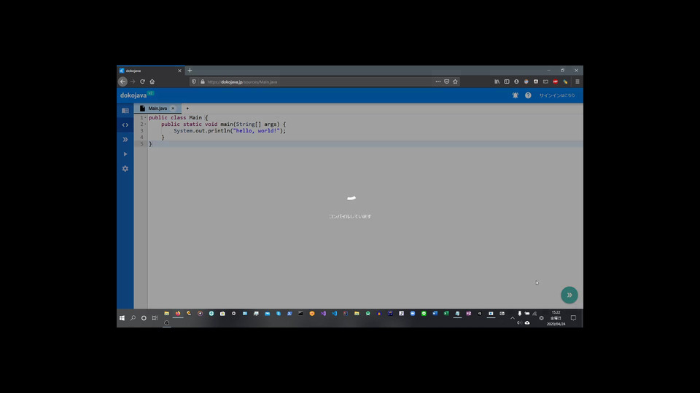Open the help question mark icon
The height and width of the screenshot is (393, 700).
(528, 95)
